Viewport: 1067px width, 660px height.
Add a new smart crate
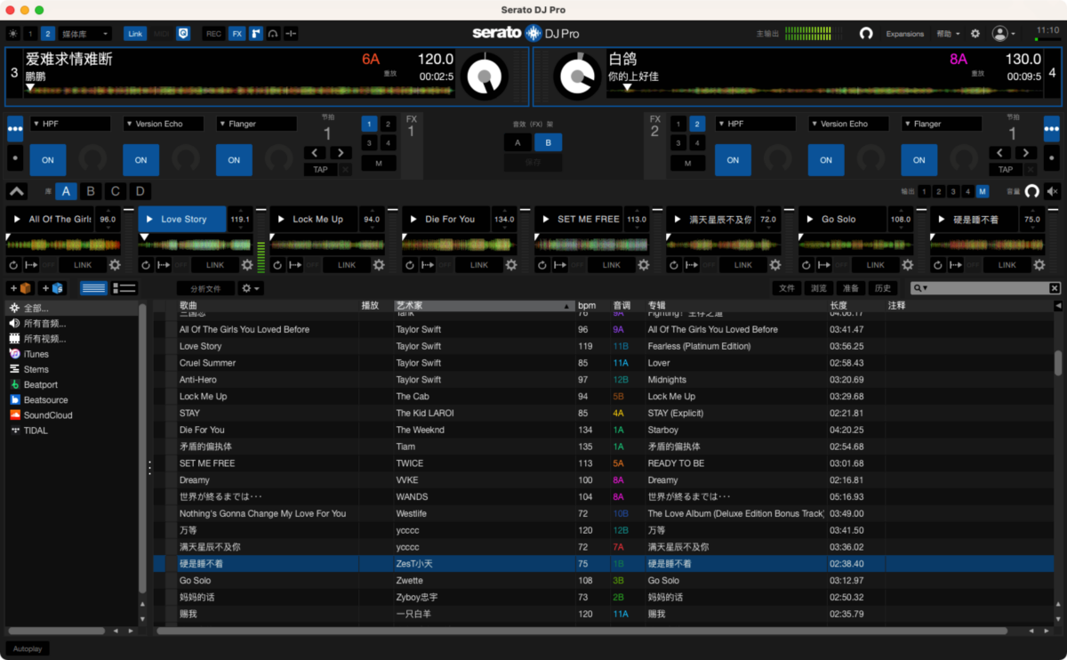[x=52, y=288]
